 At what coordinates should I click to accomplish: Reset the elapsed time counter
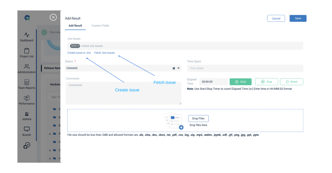click(291, 82)
